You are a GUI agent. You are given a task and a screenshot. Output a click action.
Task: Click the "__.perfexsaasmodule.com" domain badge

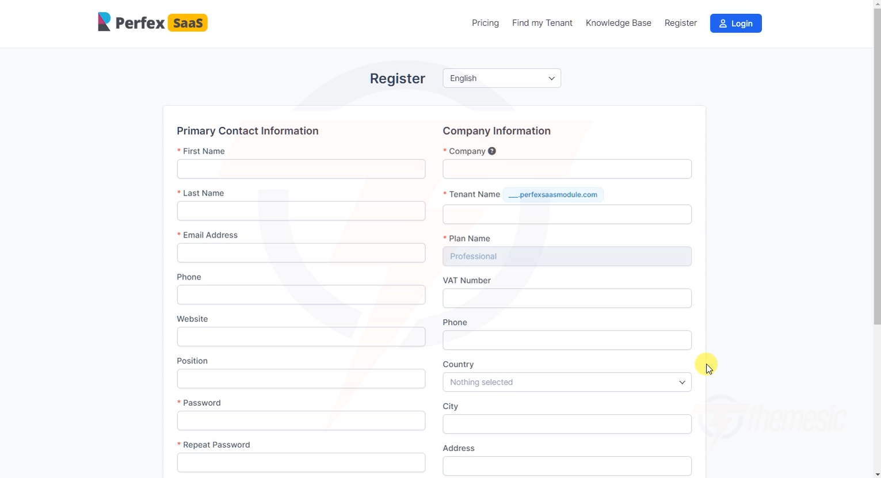click(x=552, y=194)
